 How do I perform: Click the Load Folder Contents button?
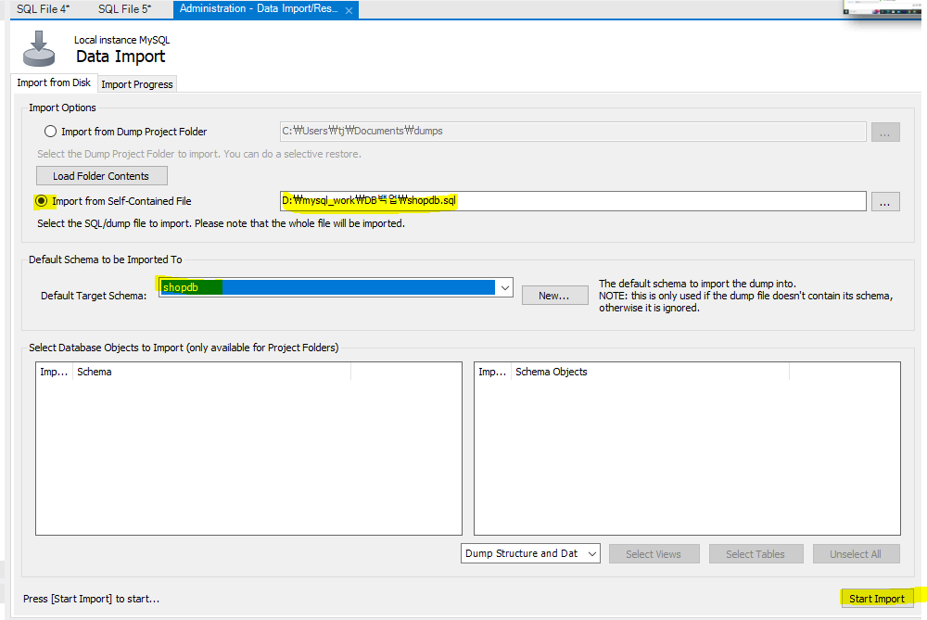pyautogui.click(x=102, y=175)
